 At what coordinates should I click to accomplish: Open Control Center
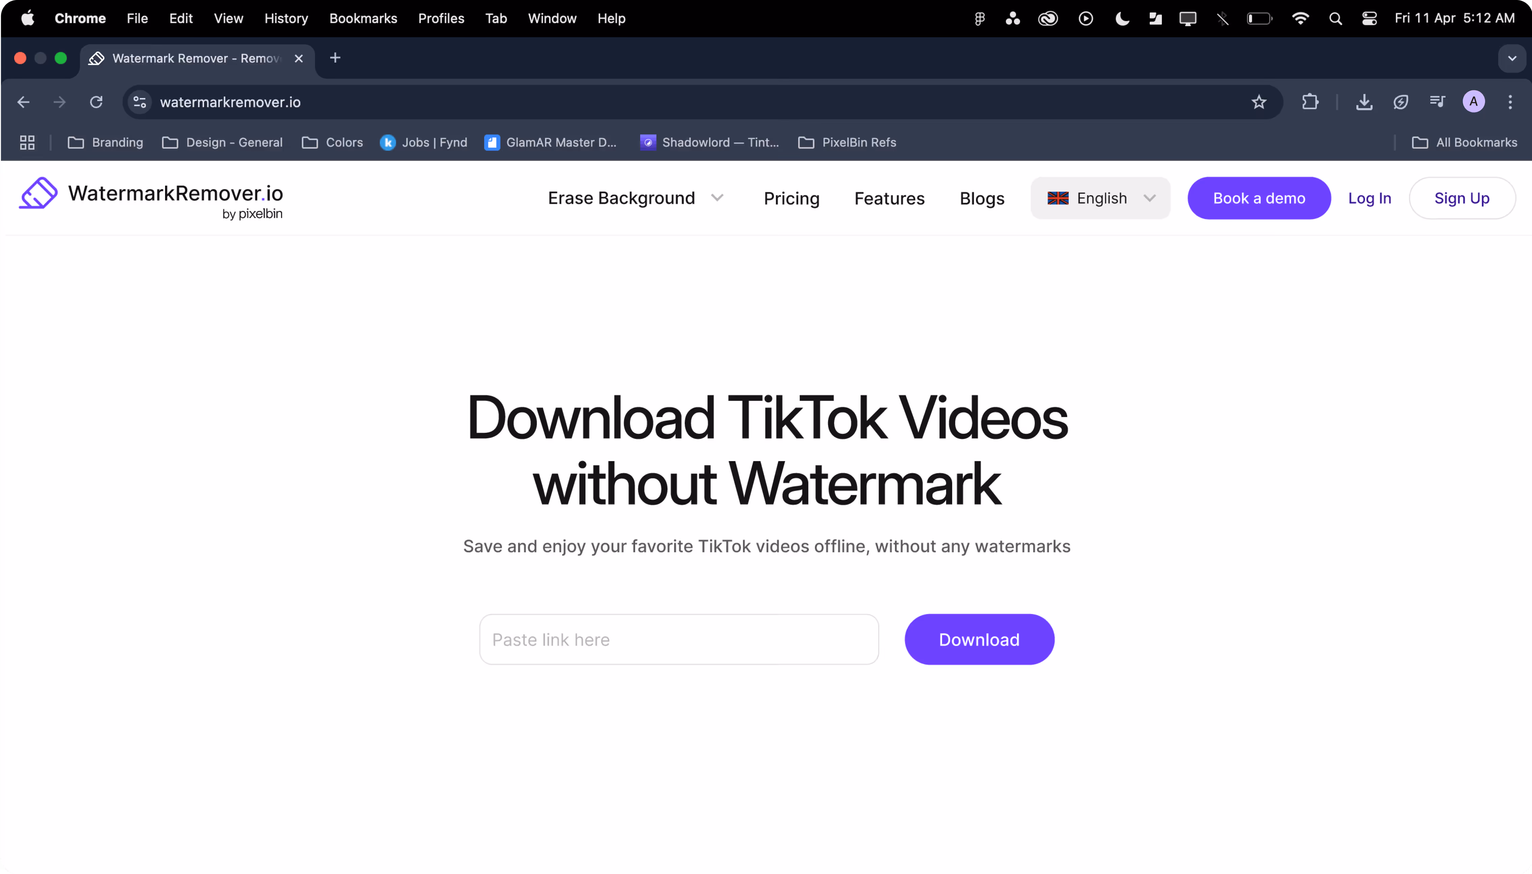(x=1369, y=19)
